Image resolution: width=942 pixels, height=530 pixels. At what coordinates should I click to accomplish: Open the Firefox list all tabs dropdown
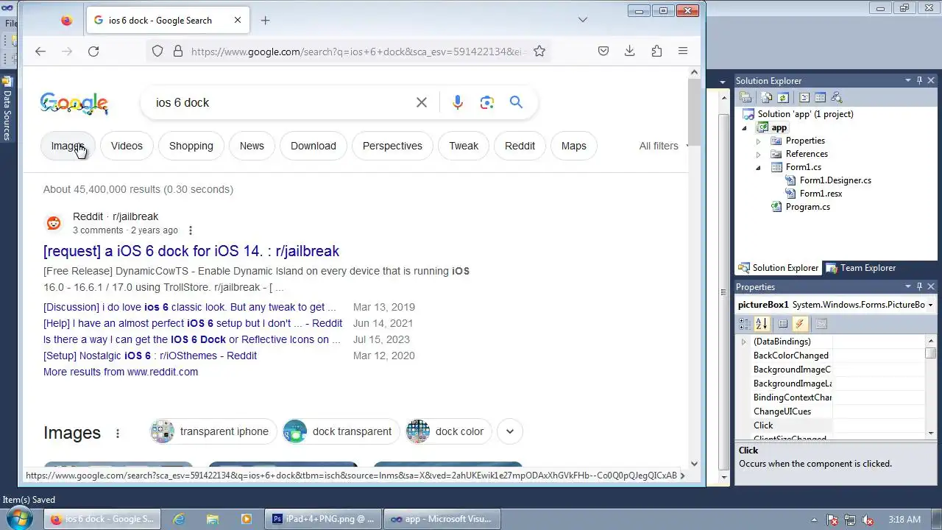582,21
